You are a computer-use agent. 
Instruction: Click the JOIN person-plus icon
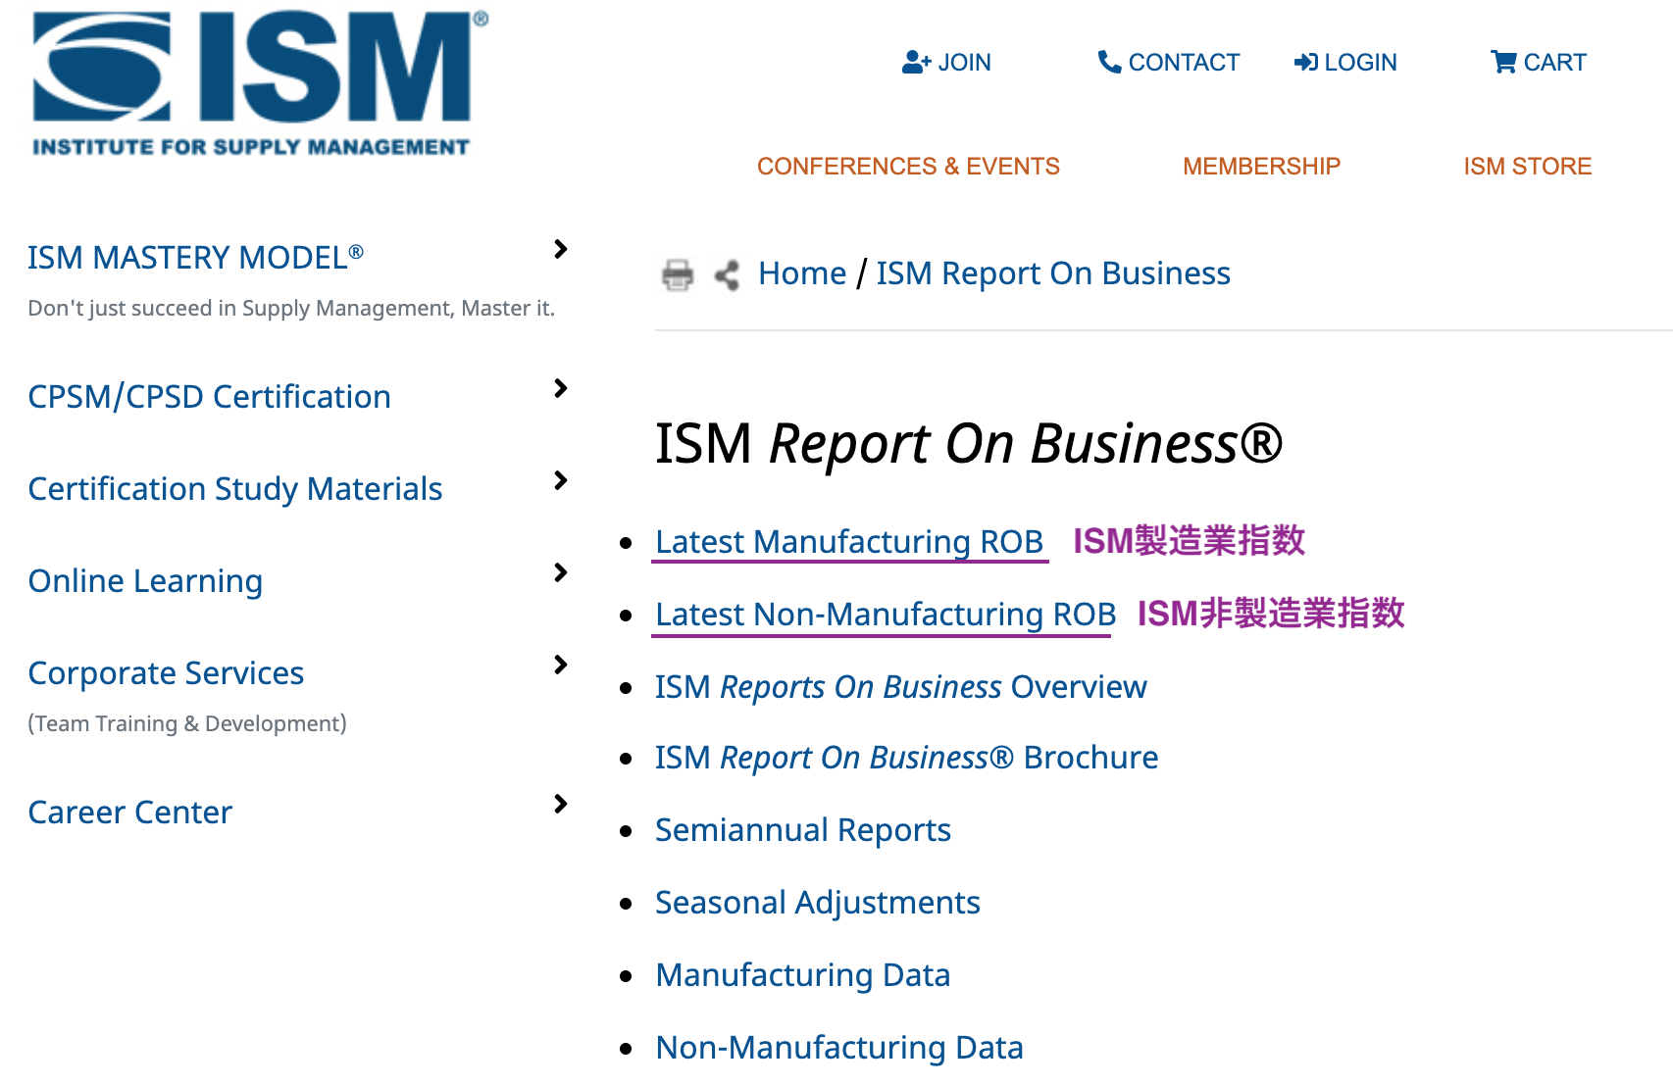pyautogui.click(x=916, y=63)
